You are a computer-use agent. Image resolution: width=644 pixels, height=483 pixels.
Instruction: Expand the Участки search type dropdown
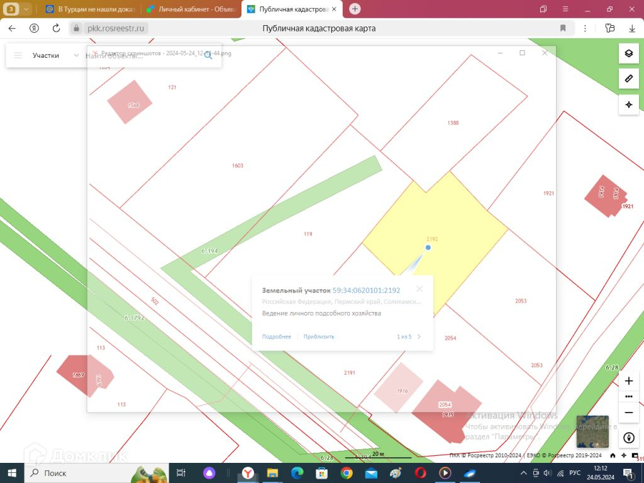pos(76,55)
